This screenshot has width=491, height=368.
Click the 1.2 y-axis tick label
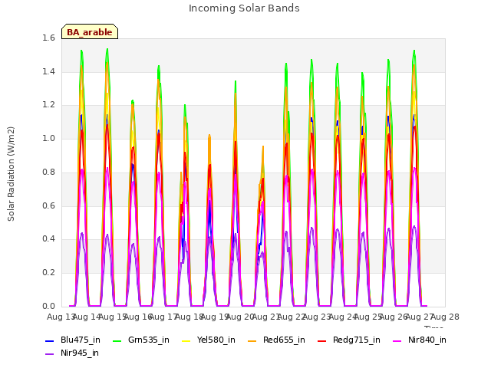(49, 105)
